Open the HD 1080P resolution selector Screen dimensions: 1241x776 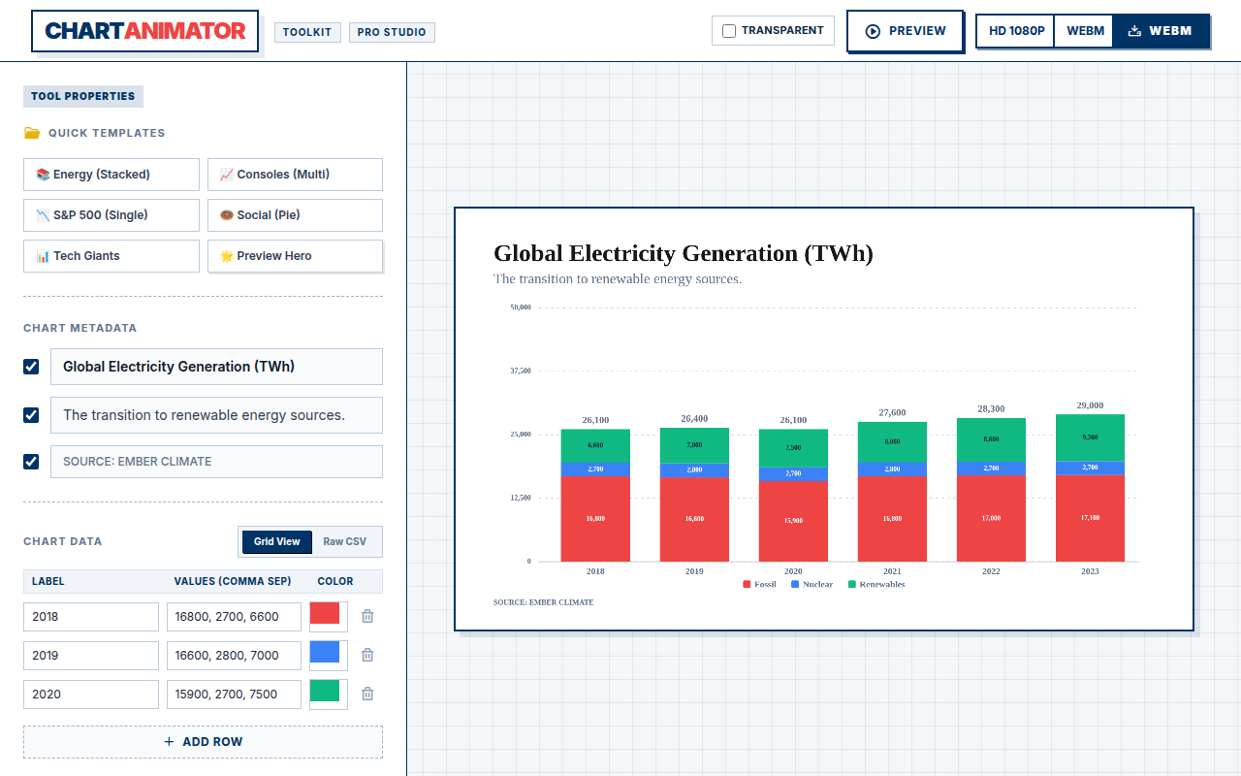(1016, 31)
